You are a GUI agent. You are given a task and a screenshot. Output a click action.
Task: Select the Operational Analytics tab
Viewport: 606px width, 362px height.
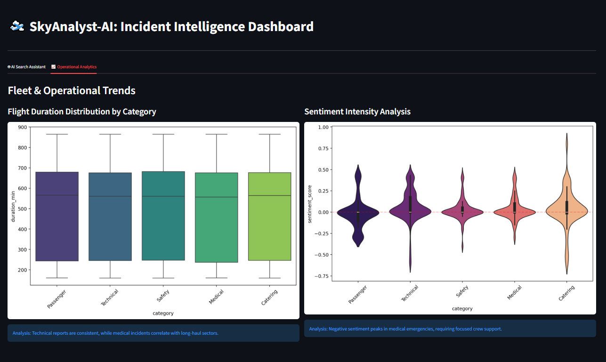coord(74,67)
